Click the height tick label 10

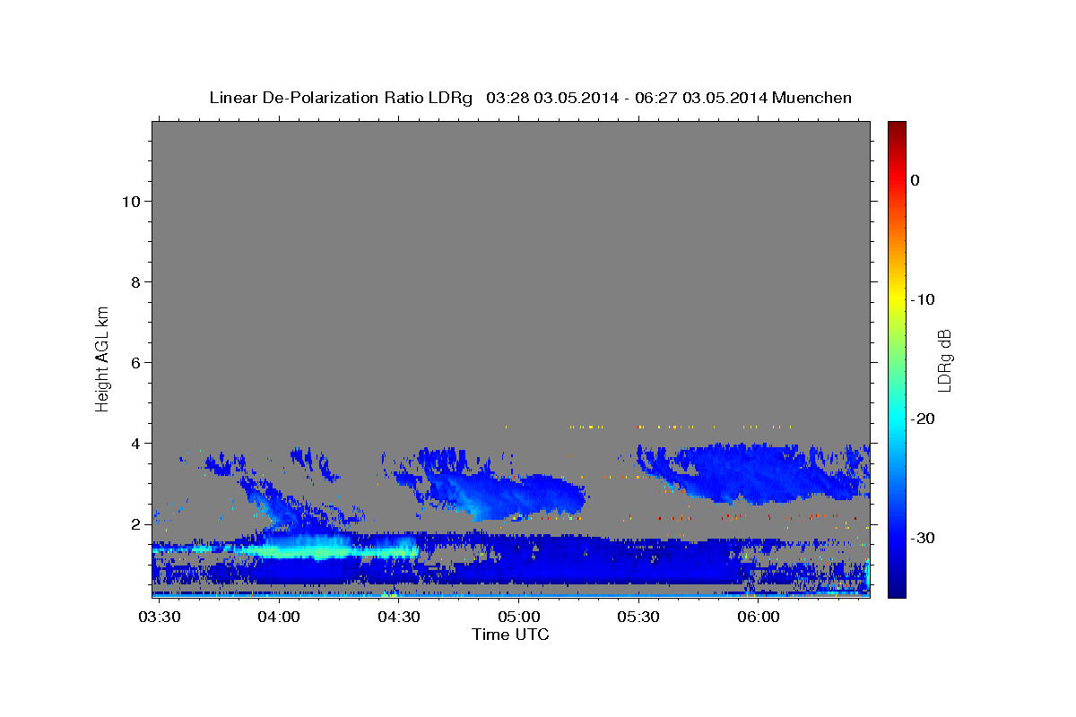[x=132, y=201]
